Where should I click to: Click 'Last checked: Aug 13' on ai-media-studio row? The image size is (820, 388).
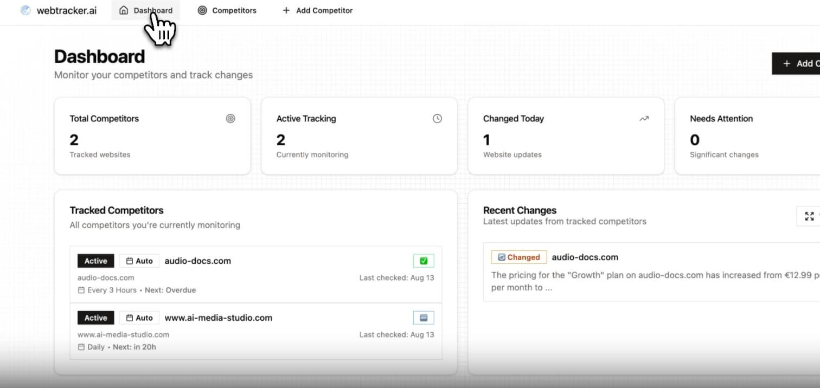[397, 334]
